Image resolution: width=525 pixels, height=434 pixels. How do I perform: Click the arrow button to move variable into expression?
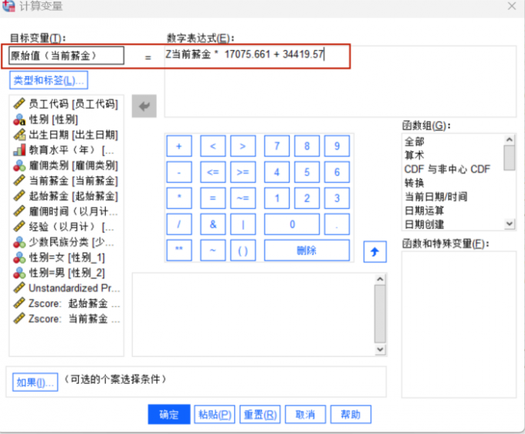pos(144,106)
